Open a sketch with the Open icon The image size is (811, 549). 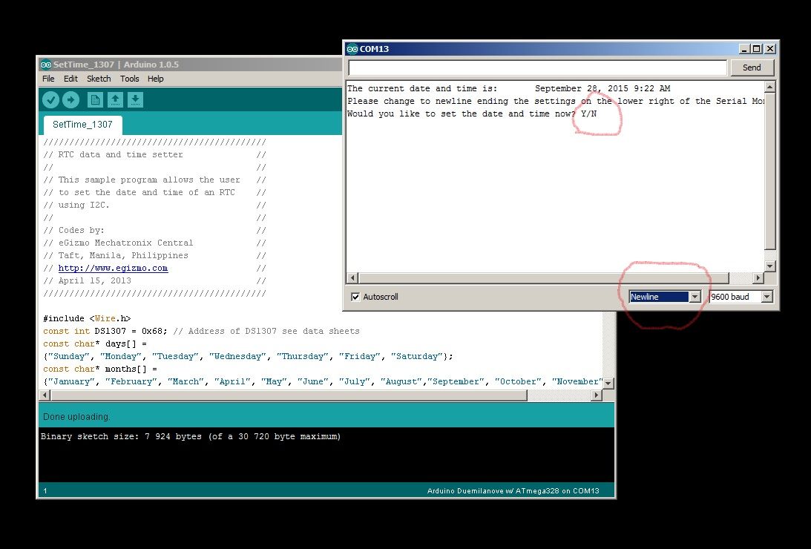[x=115, y=99]
